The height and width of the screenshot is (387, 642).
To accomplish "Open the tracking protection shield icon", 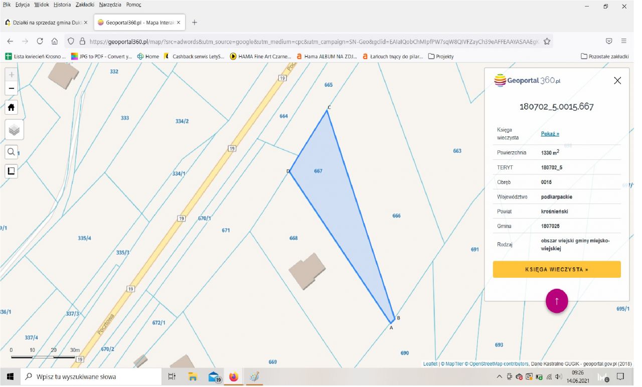I will [x=71, y=42].
